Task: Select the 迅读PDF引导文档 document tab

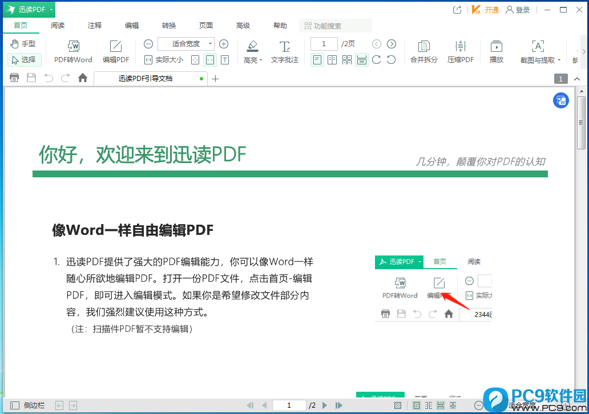Action: 150,79
